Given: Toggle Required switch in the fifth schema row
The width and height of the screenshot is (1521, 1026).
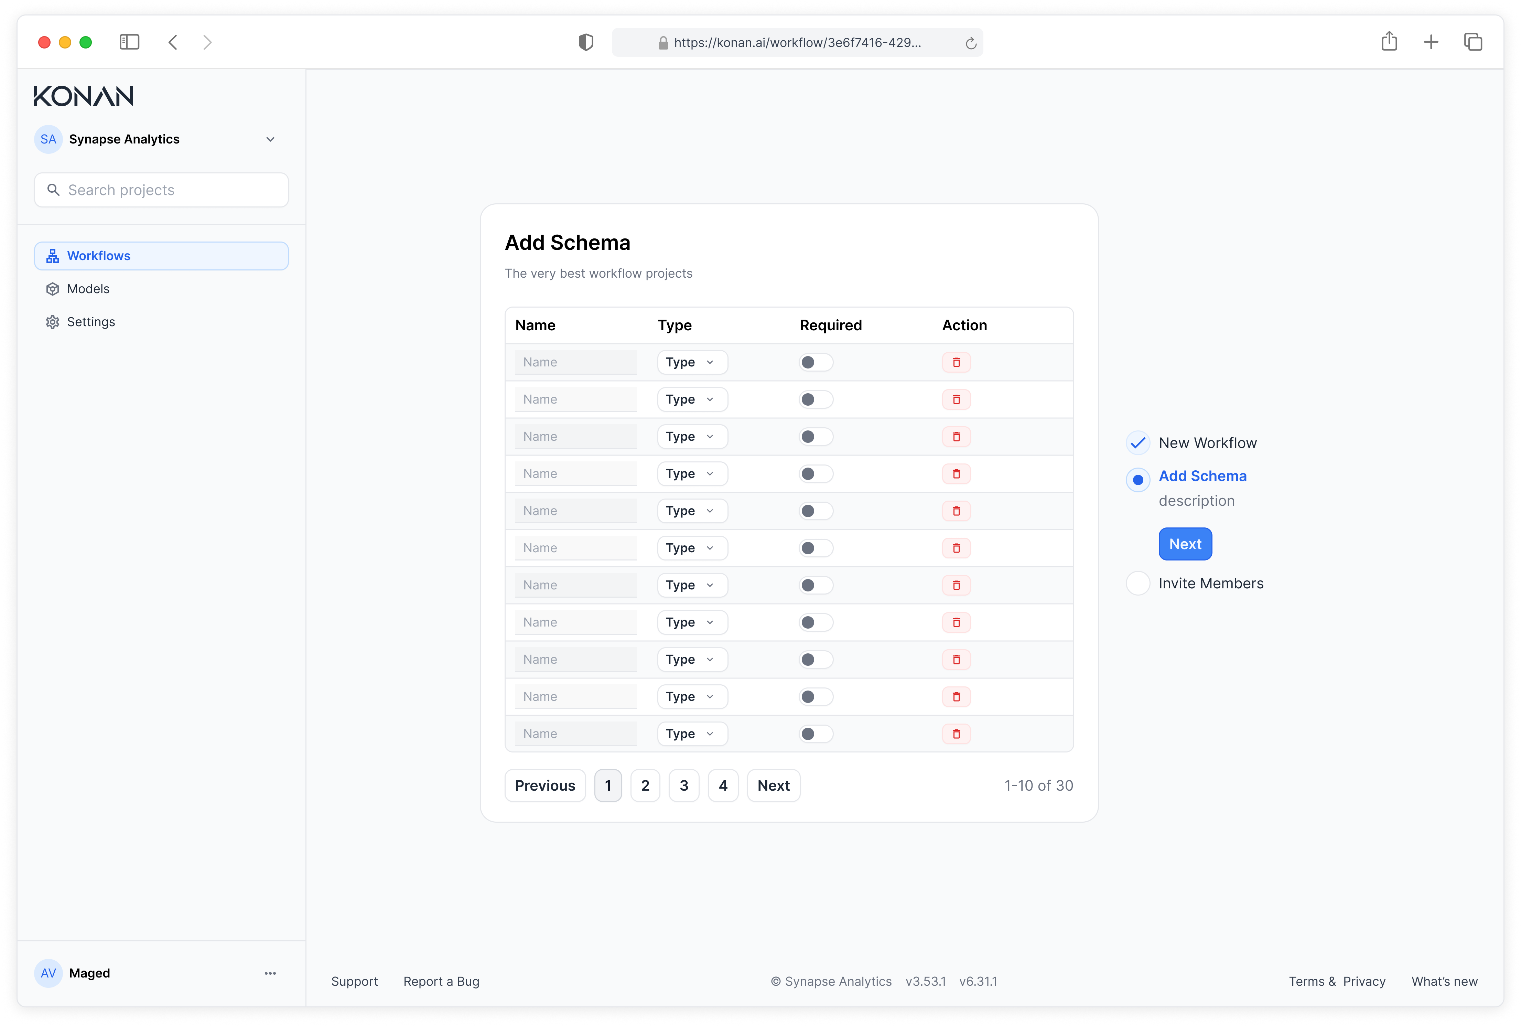Looking at the screenshot, I should click(x=816, y=511).
